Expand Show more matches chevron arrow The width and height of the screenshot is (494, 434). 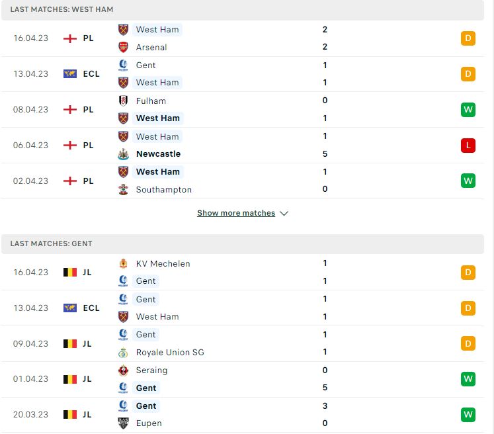coord(284,214)
